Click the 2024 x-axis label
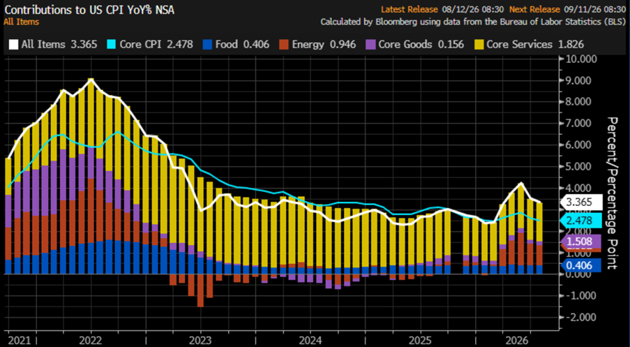 [310, 341]
